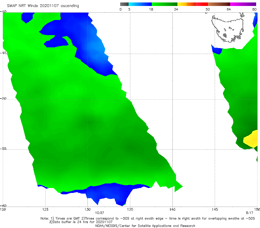
Task: Click the longitude label '145'
Action: pos(215,209)
